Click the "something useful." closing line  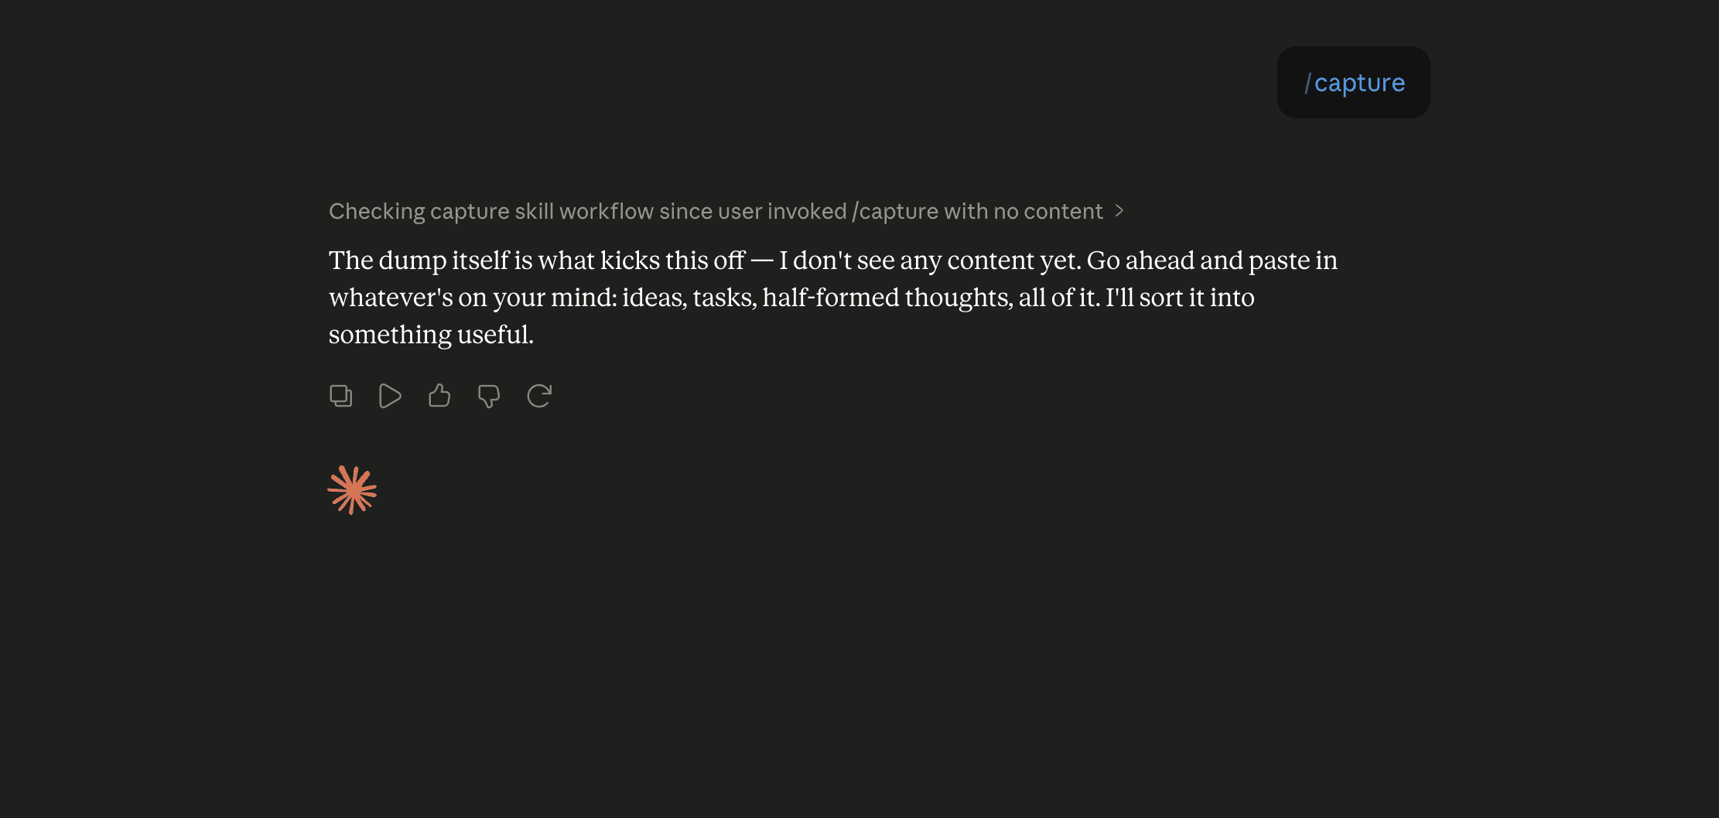pos(431,335)
